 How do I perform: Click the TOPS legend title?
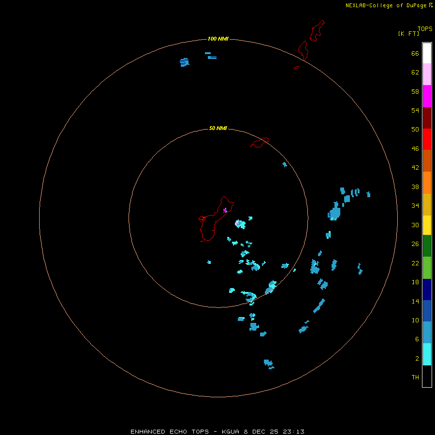click(x=425, y=29)
